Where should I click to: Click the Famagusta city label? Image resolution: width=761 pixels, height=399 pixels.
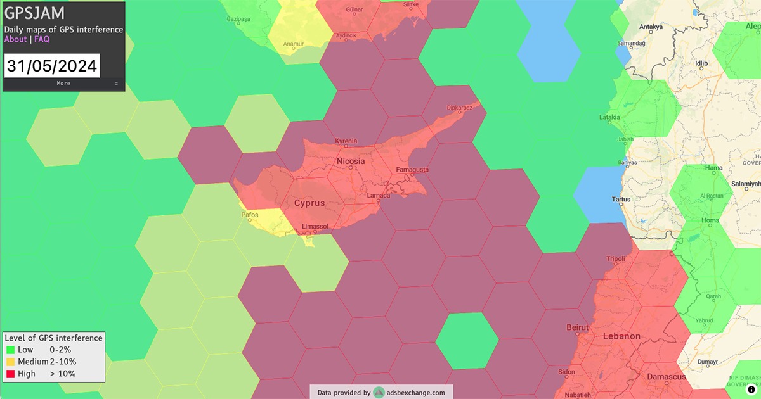[x=412, y=170]
